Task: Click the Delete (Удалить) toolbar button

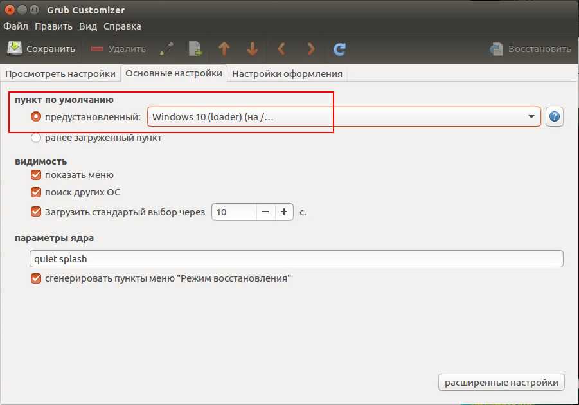Action: pyautogui.click(x=118, y=49)
